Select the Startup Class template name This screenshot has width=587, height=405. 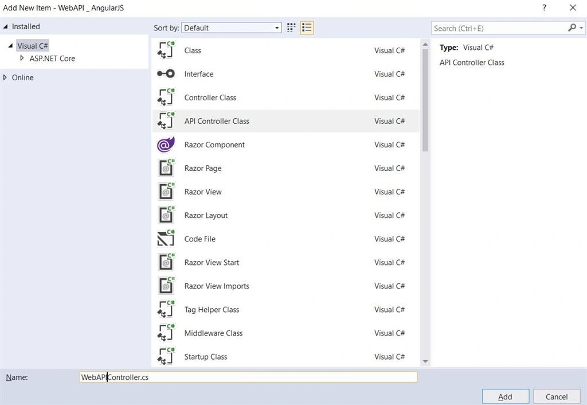click(206, 357)
